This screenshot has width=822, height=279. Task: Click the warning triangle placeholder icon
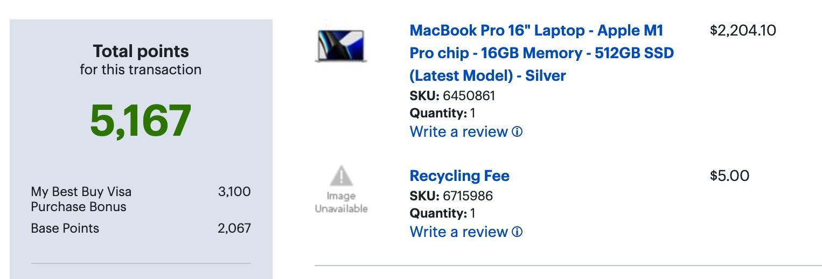341,176
